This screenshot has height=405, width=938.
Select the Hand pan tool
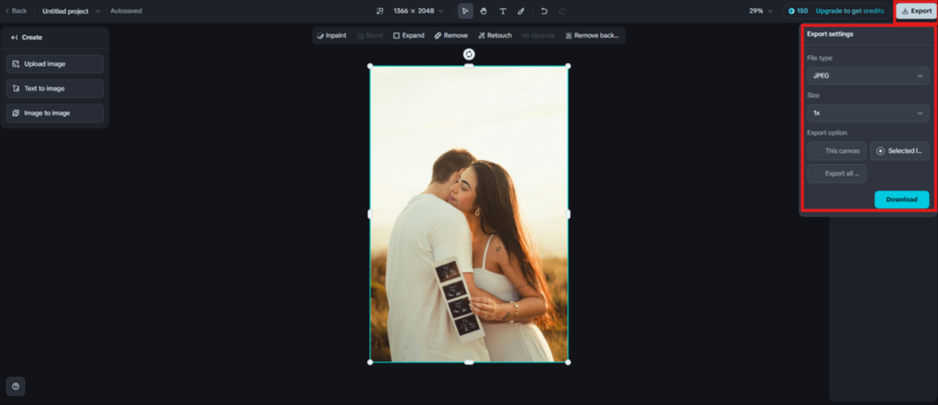484,11
